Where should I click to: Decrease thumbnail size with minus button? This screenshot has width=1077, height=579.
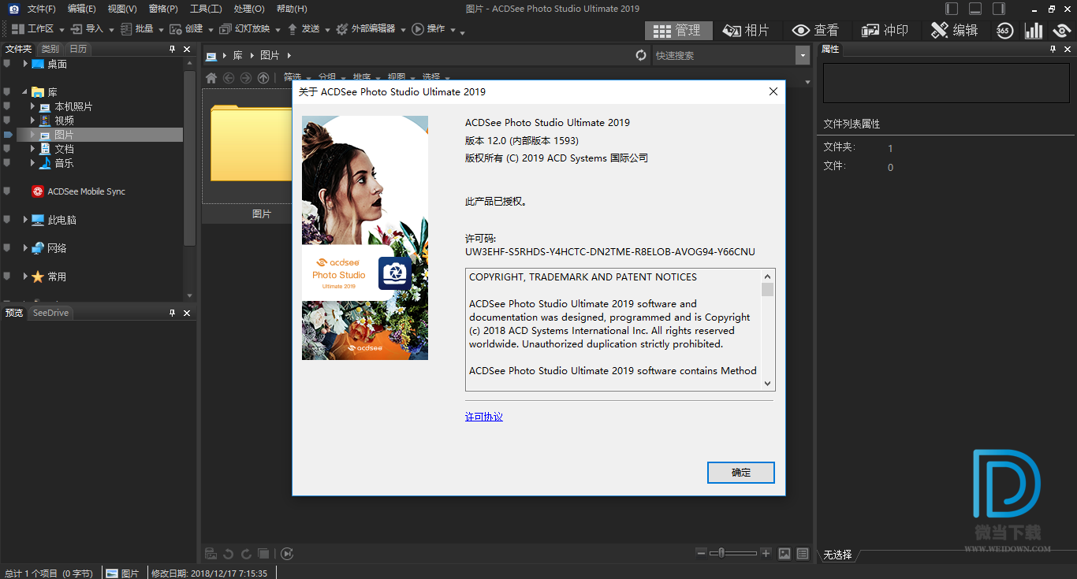coord(702,554)
